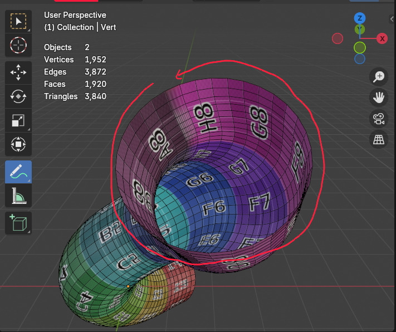This screenshot has height=332, width=396.
Task: Snap view to negative Z blue circle
Action: [360, 59]
